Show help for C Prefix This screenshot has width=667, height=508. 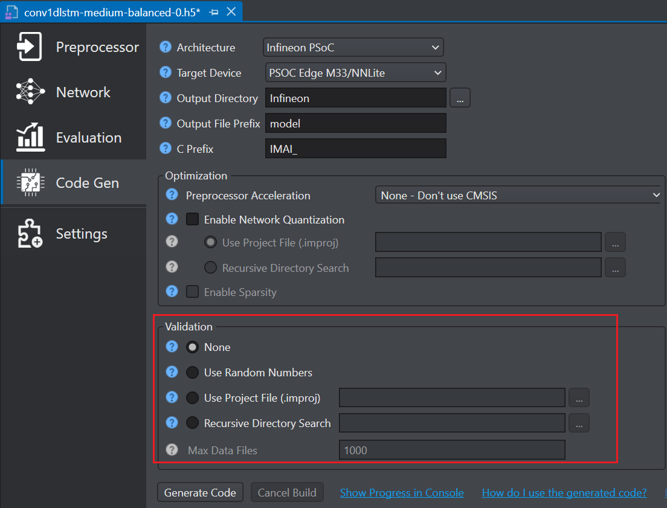(166, 148)
